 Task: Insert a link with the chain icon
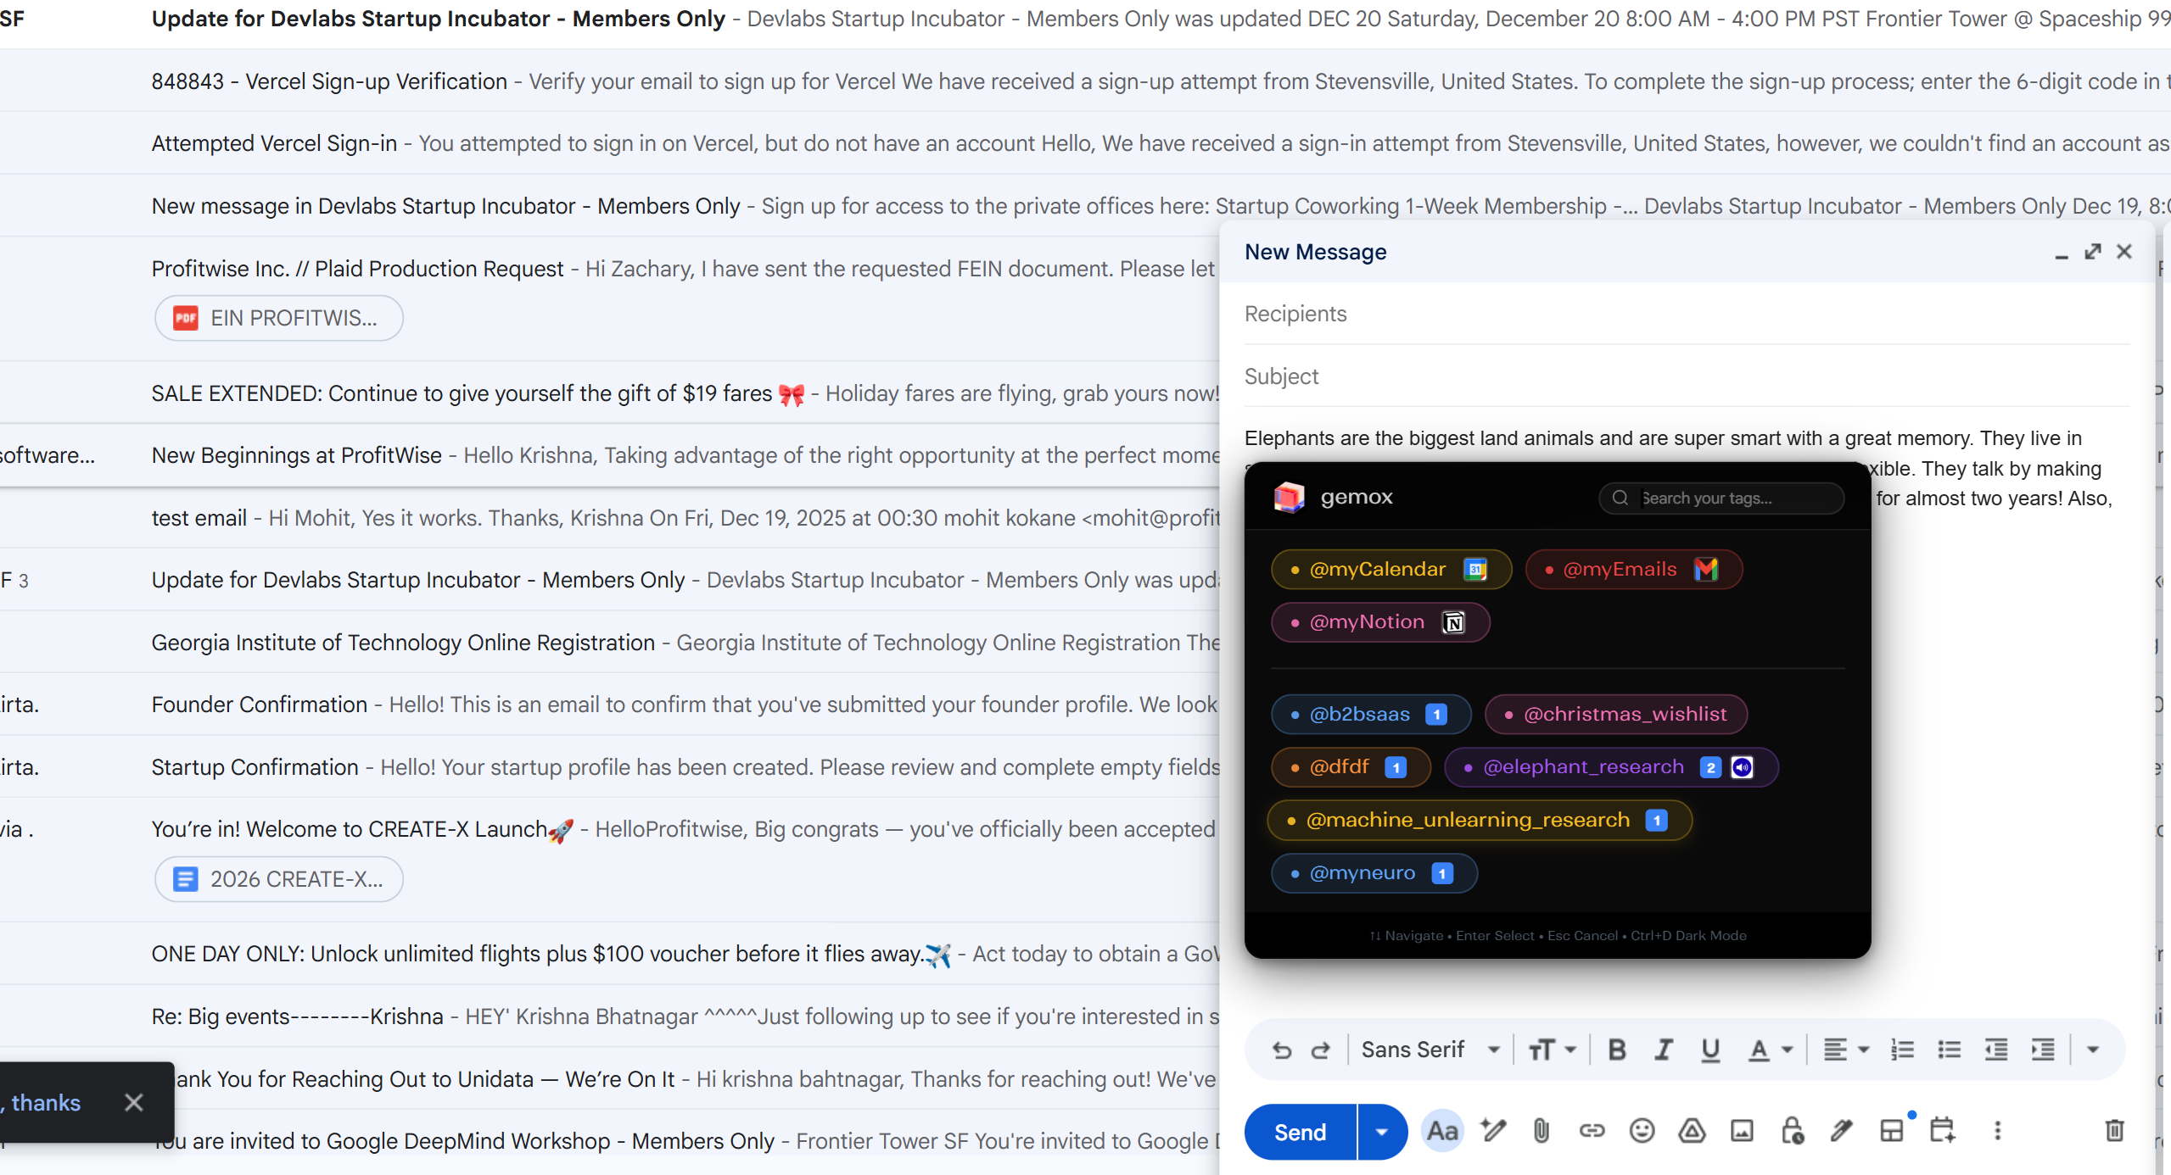pos(1592,1131)
